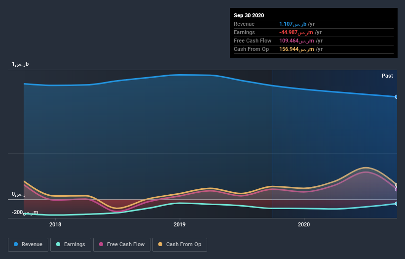Click the teal Earnings endpoint marker
The width and height of the screenshot is (405, 259).
coord(396,204)
